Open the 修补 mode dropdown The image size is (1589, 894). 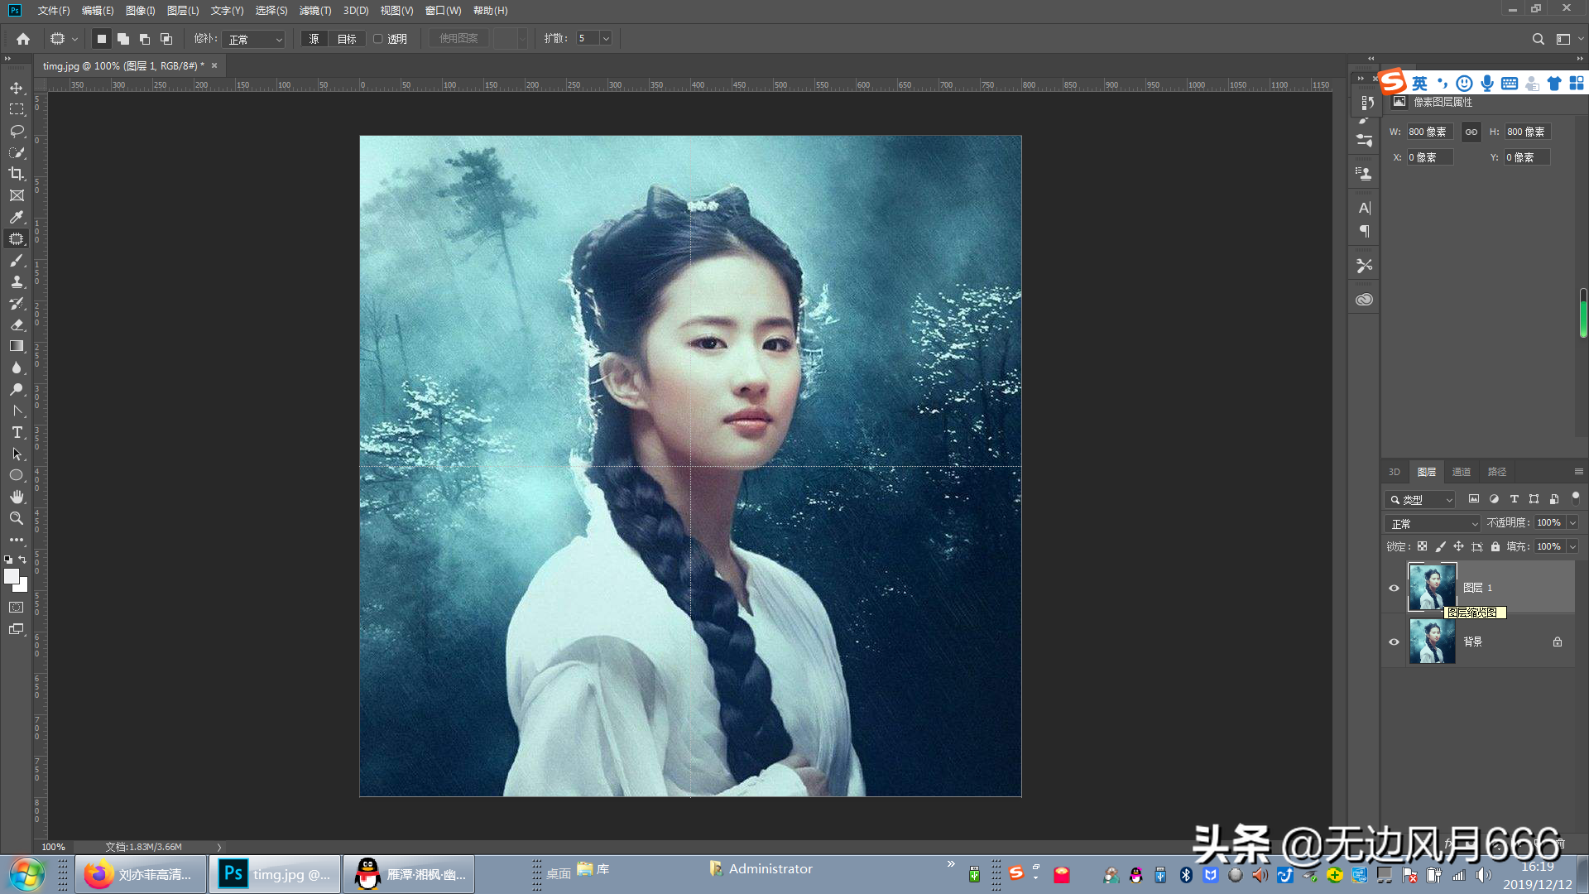click(x=255, y=39)
